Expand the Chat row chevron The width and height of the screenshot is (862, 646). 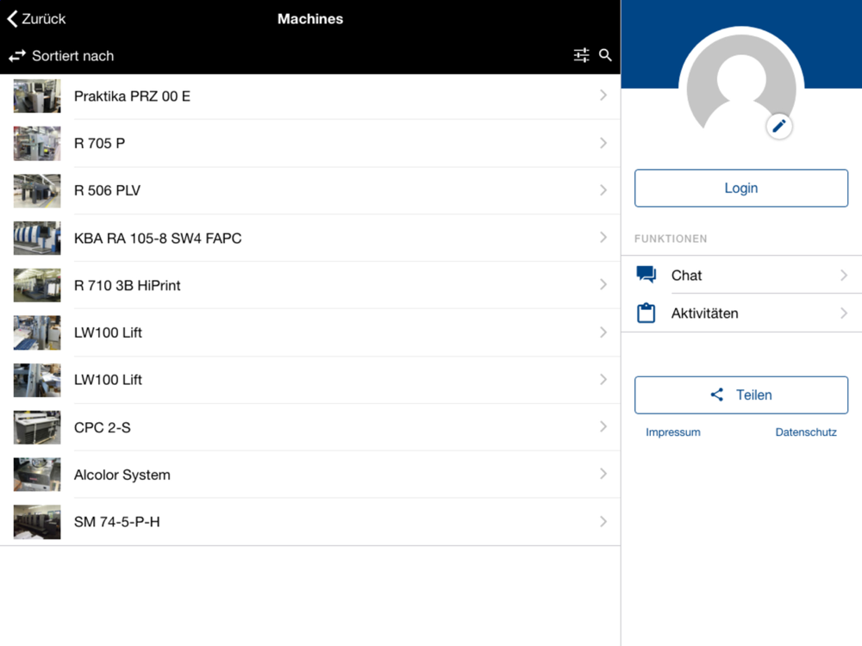[844, 275]
